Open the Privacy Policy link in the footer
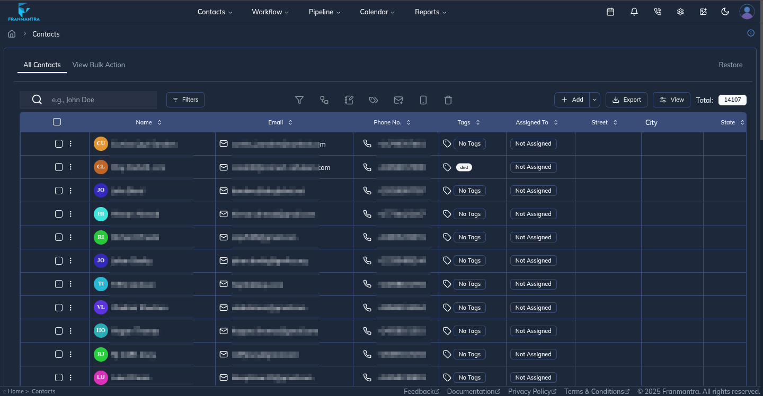Screen dimensions: 763x396 529,391
